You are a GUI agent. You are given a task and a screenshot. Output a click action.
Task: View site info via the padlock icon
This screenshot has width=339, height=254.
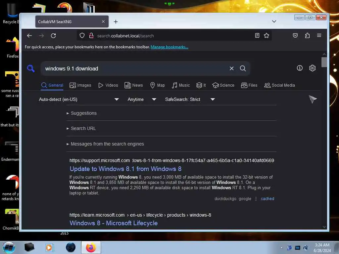(91, 35)
